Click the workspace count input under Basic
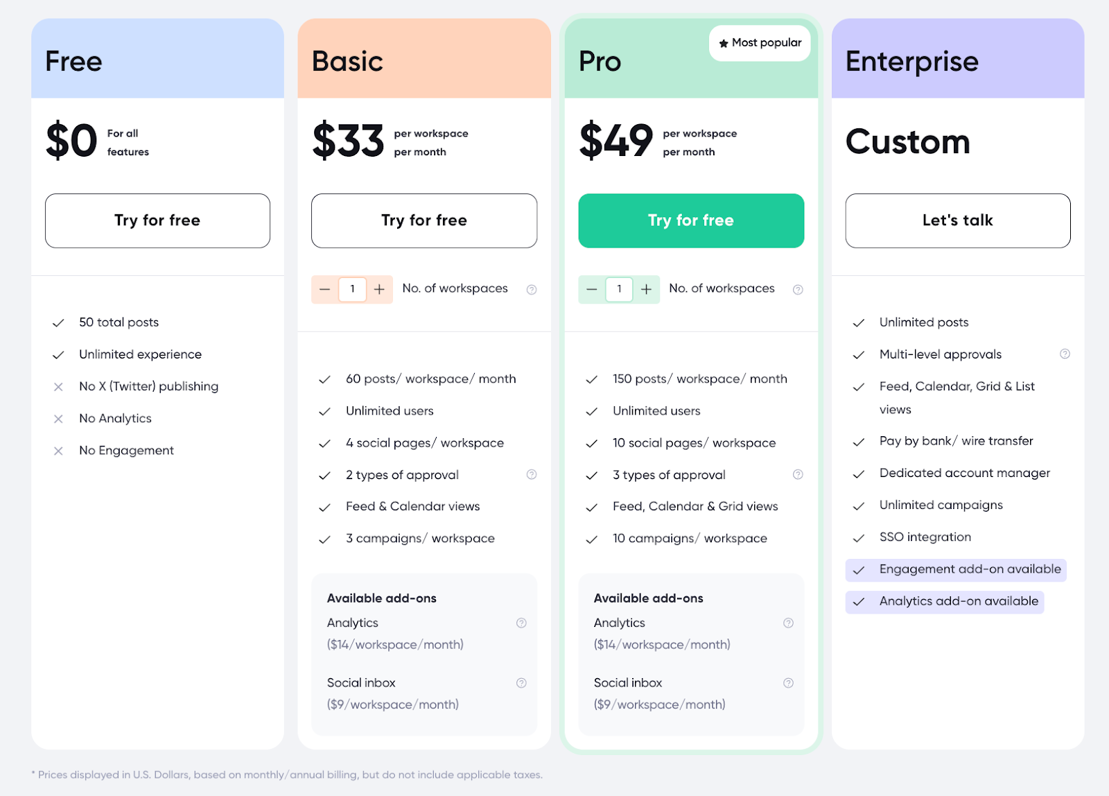Viewport: 1109px width, 796px height. (352, 289)
